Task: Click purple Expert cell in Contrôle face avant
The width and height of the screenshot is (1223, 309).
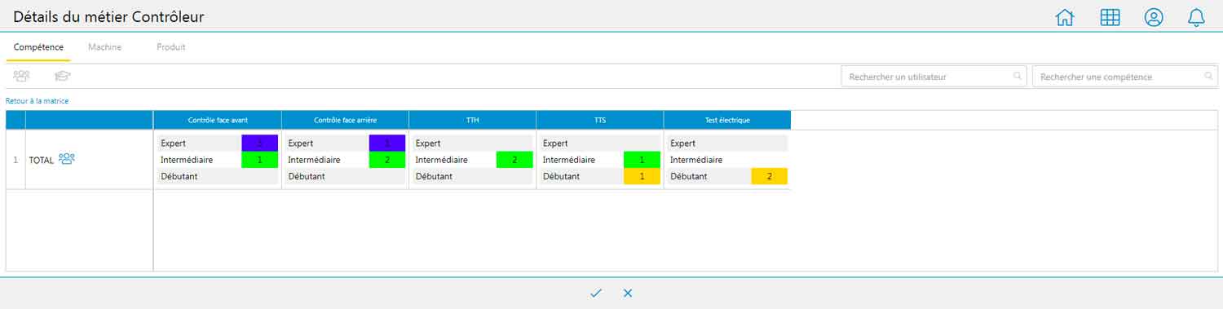Action: pyautogui.click(x=260, y=143)
